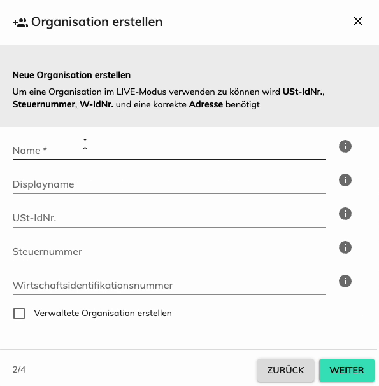
Task: Click into the Displayname text field
Action: pyautogui.click(x=169, y=184)
